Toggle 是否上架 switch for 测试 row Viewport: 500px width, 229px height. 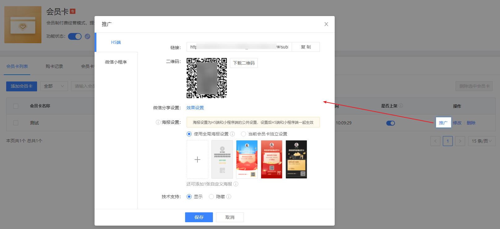click(x=391, y=123)
